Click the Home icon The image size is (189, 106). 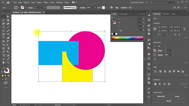point(8,2)
